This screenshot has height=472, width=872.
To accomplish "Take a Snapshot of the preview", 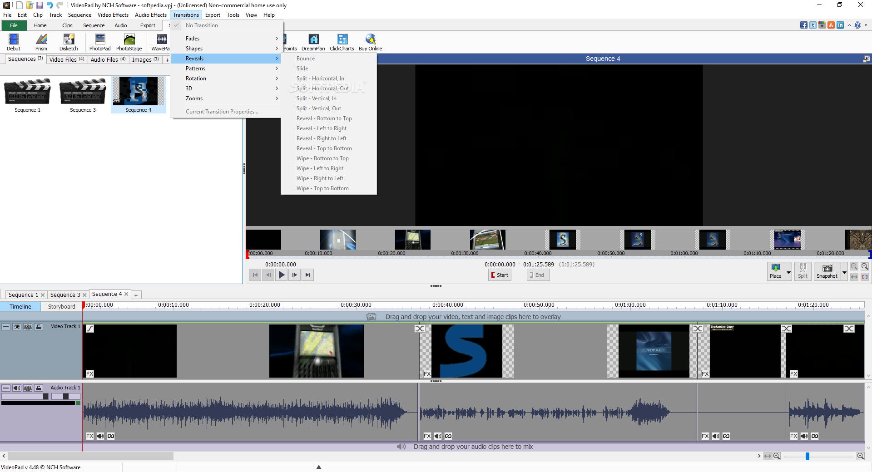I will (x=827, y=271).
